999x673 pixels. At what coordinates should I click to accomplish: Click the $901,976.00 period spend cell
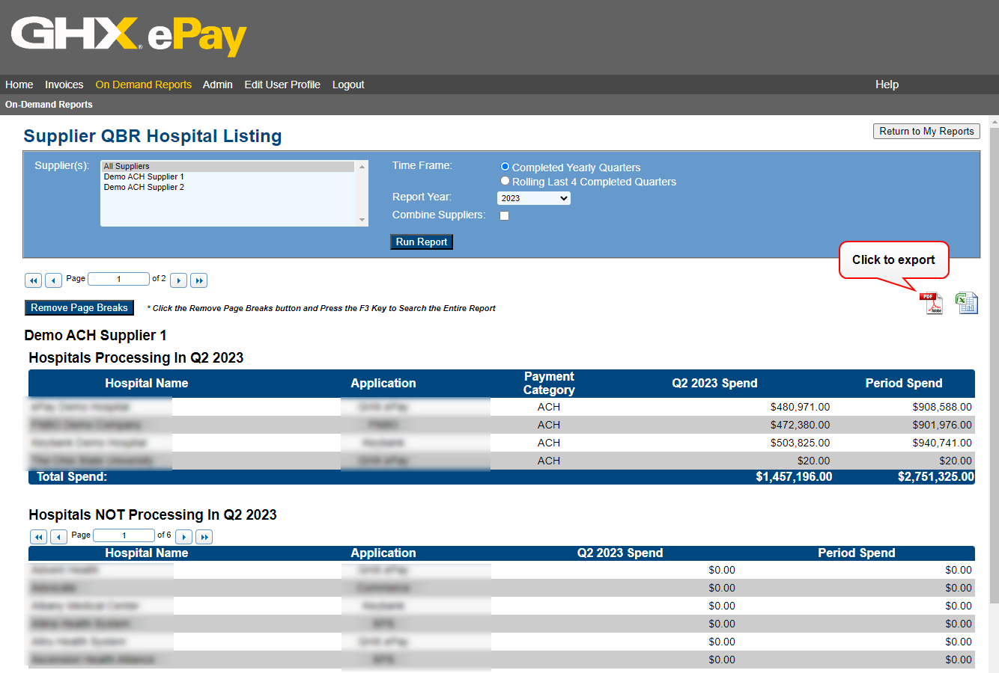pyautogui.click(x=942, y=425)
